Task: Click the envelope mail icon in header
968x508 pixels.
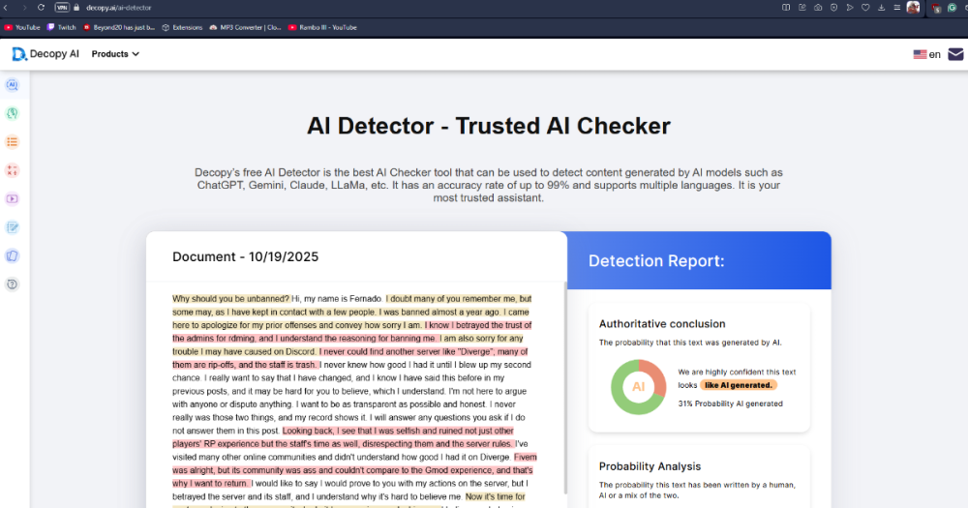Action: pos(955,54)
